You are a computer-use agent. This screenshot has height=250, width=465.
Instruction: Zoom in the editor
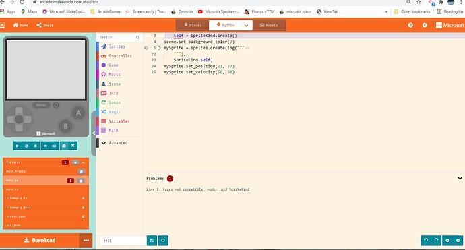[458, 240]
